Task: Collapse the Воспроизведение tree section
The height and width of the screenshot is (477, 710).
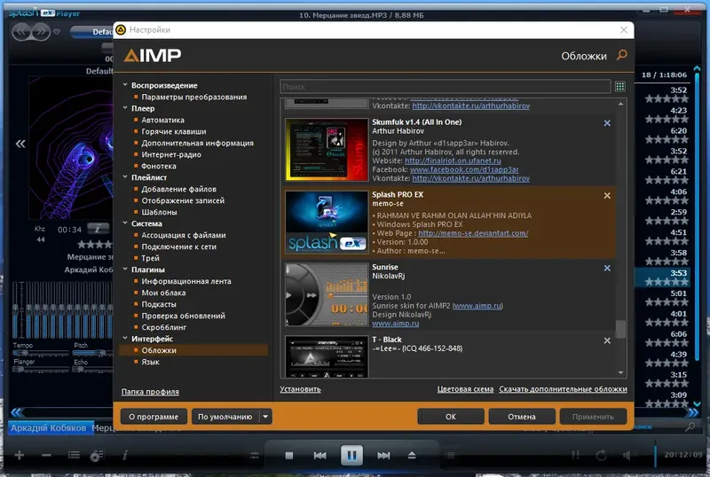Action: 125,84
